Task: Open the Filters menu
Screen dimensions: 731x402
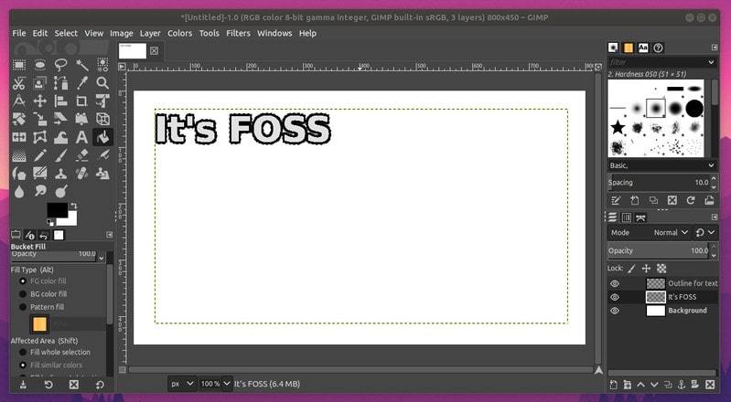Action: 238,33
